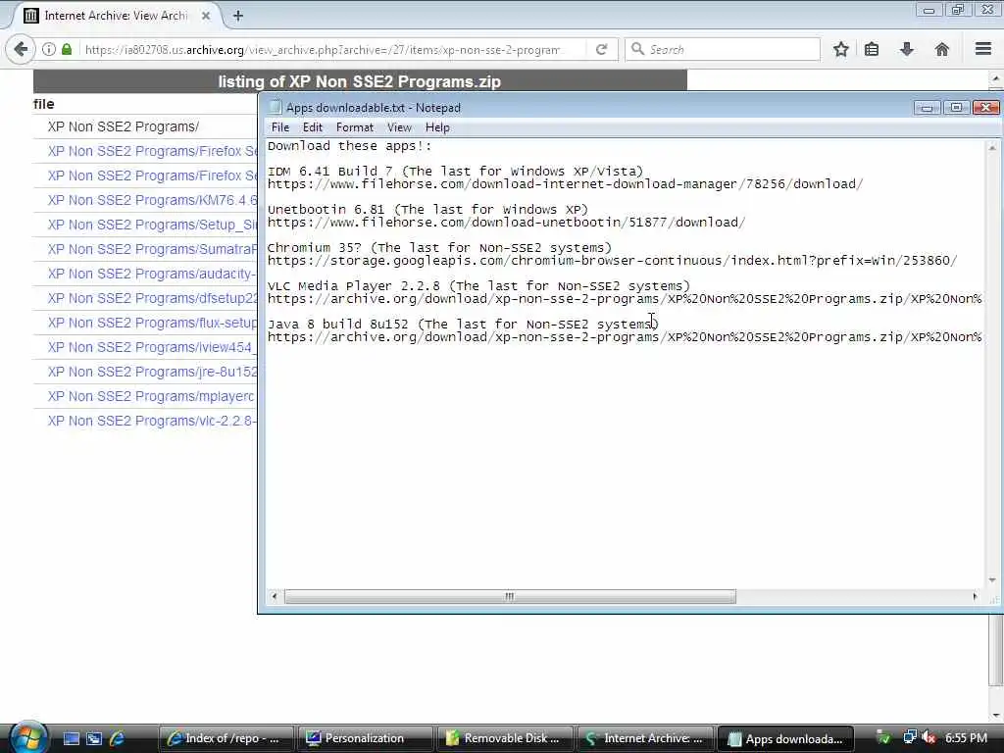Open site information icon in address bar
This screenshot has height=753, width=1004.
[x=49, y=49]
